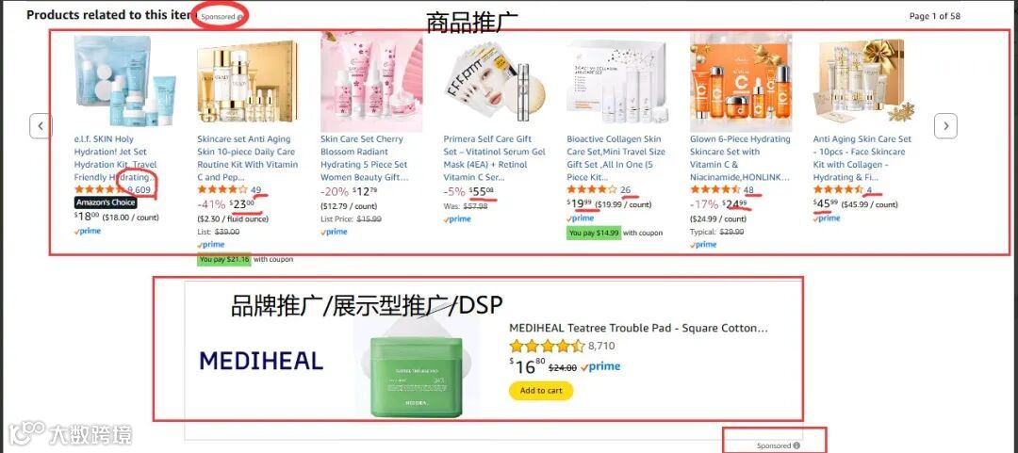Open e.l.f. SKIN Holy Hydration title link
Screen dimensions: 1018x453
[116, 157]
